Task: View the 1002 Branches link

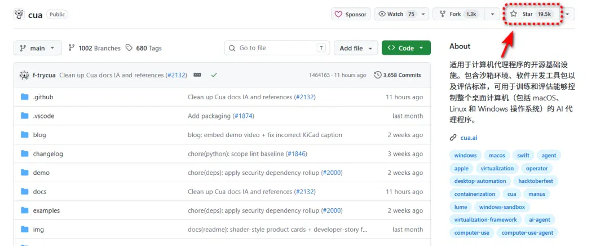Action: pyautogui.click(x=94, y=48)
